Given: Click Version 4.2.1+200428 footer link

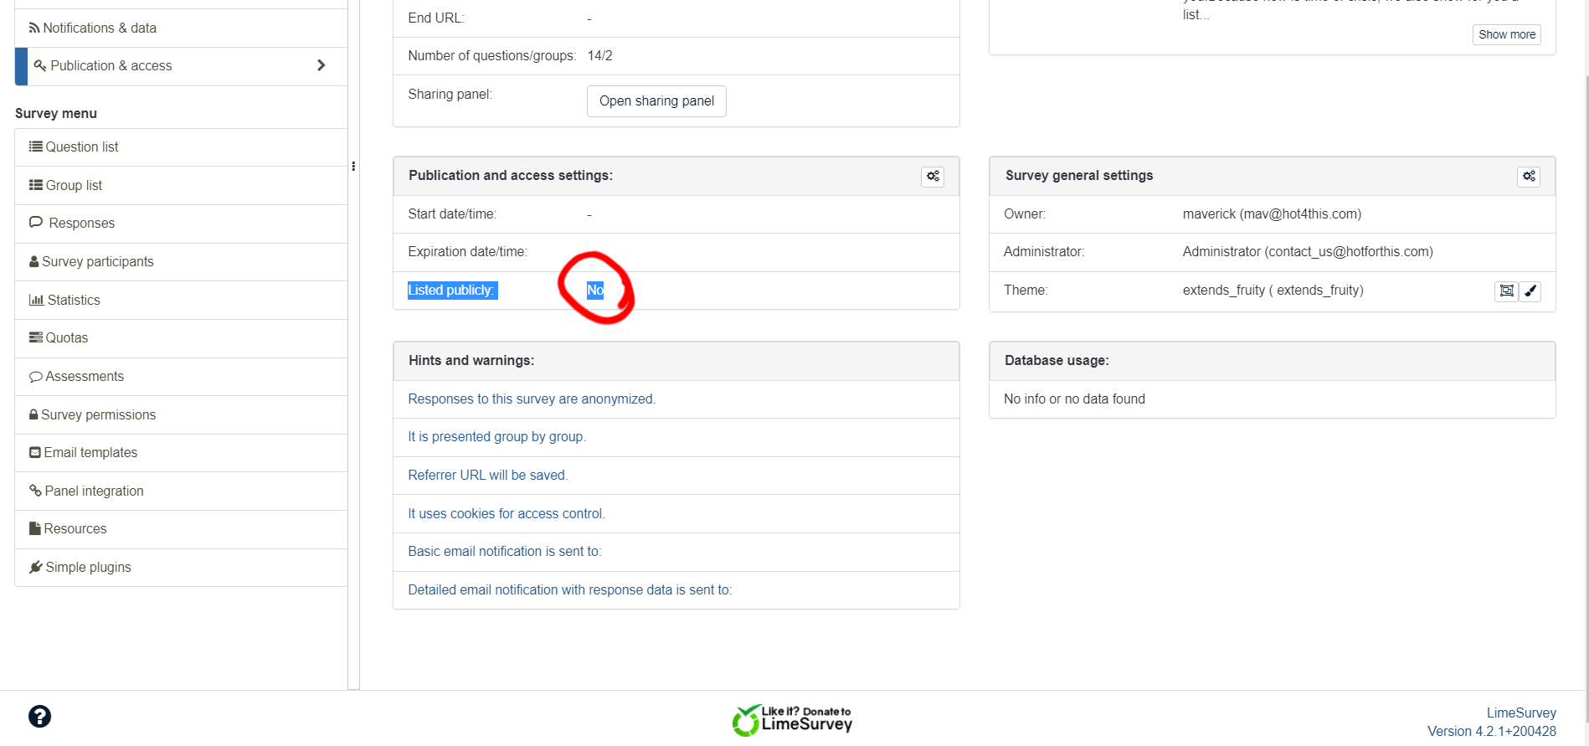Looking at the screenshot, I should coord(1492,732).
